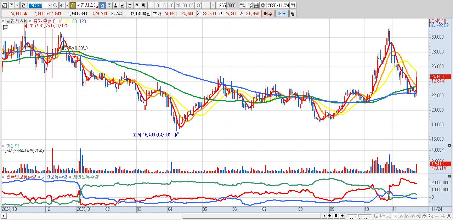Screen dimensions: 453x220
Task: Click the line tool icon beside save
Action: coord(249,5)
